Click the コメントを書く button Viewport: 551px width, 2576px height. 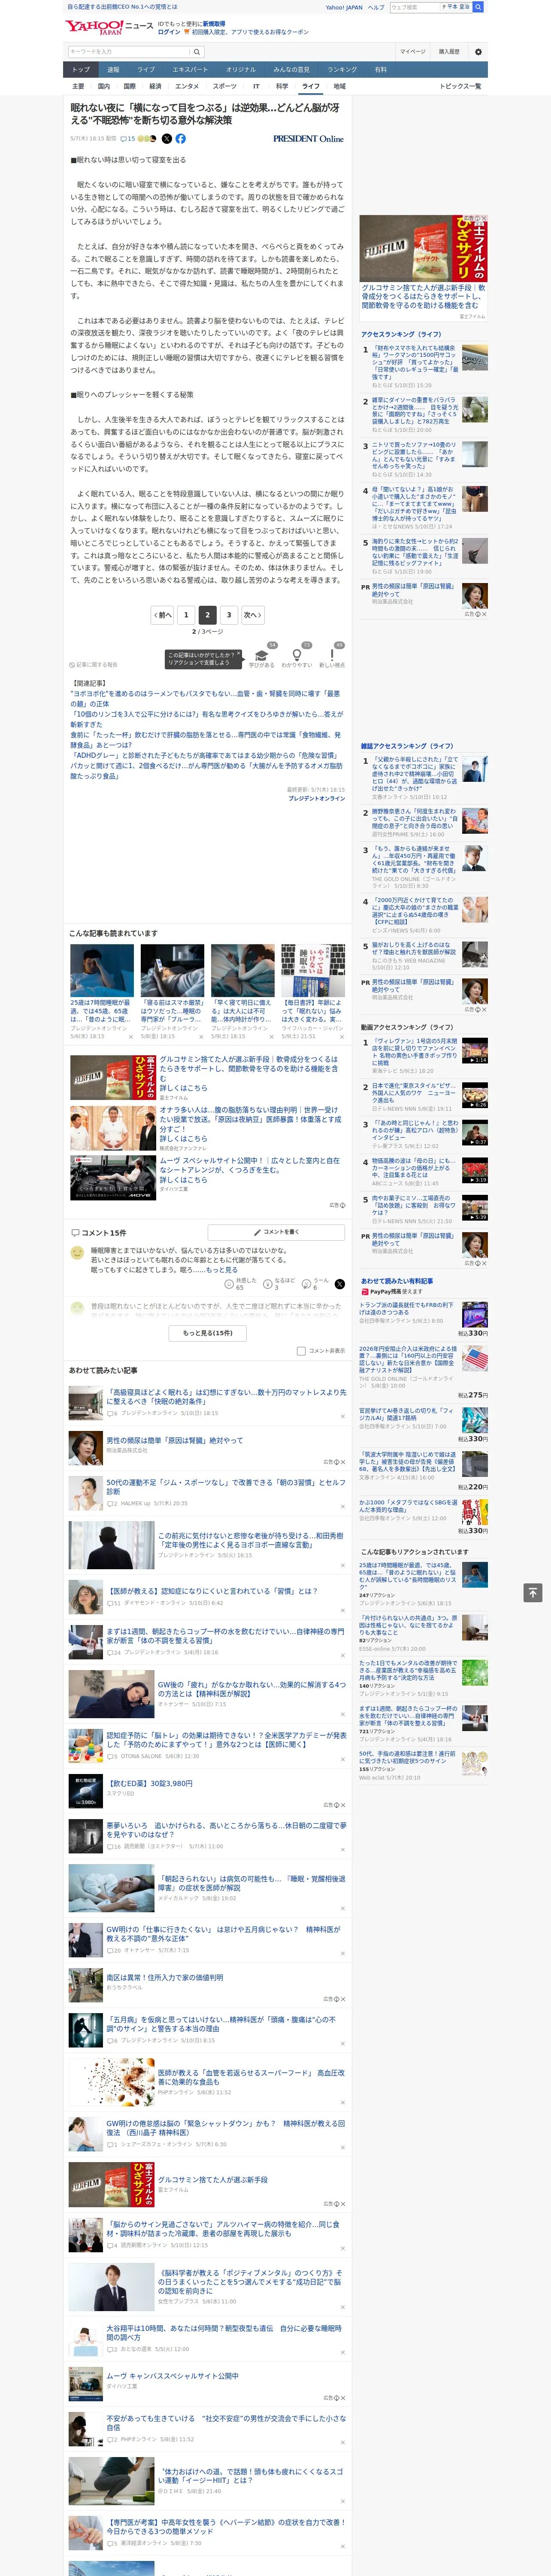tap(276, 1232)
